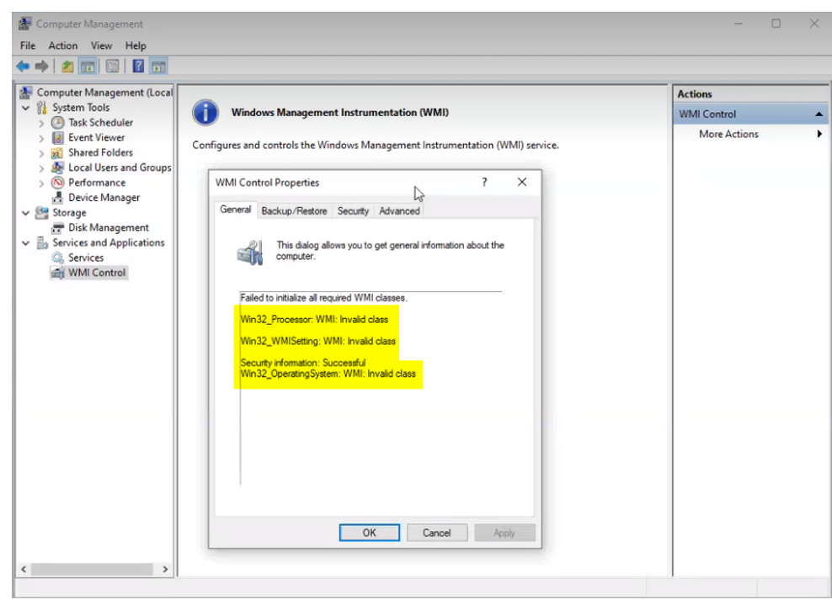Image resolution: width=832 pixels, height=605 pixels.
Task: Expand the Shared Folders node
Action: (x=41, y=153)
